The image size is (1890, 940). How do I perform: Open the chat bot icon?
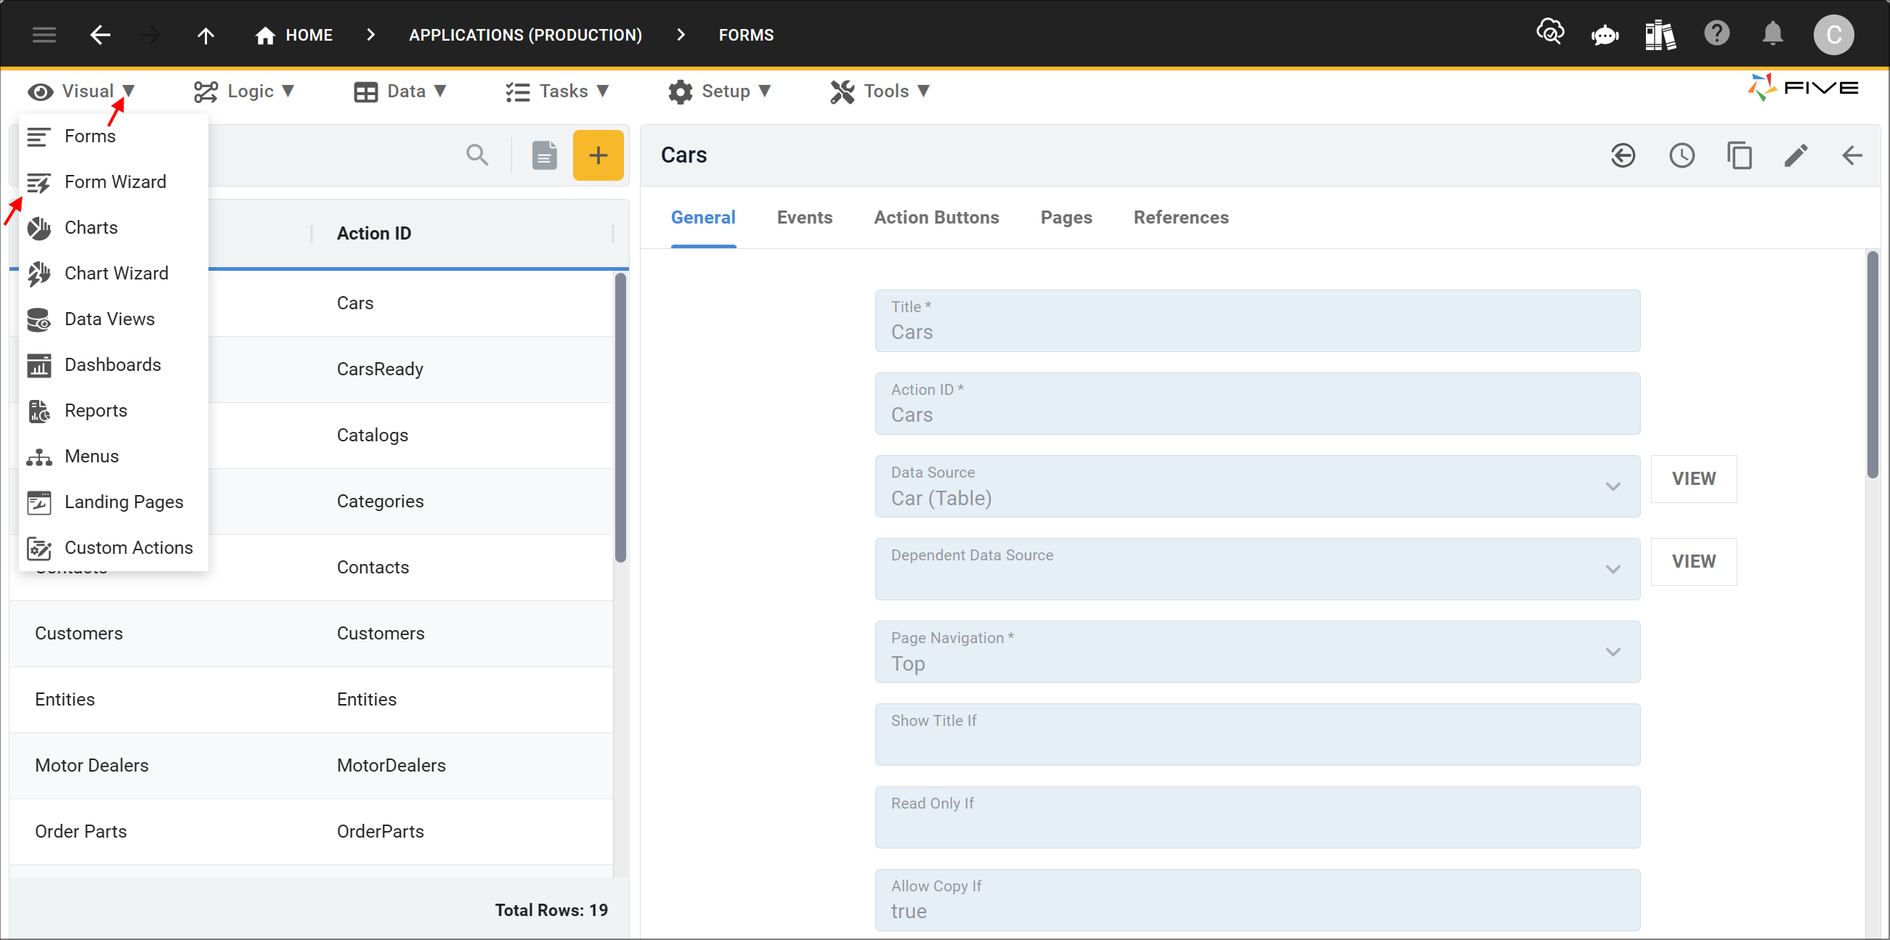coord(1605,34)
